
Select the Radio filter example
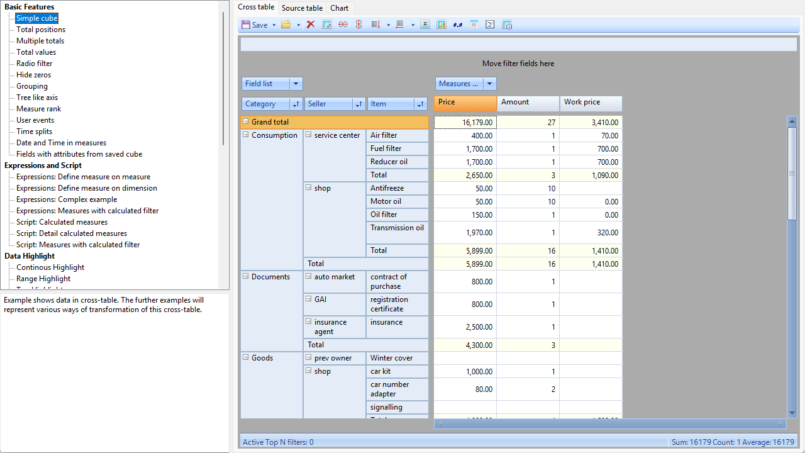[35, 64]
